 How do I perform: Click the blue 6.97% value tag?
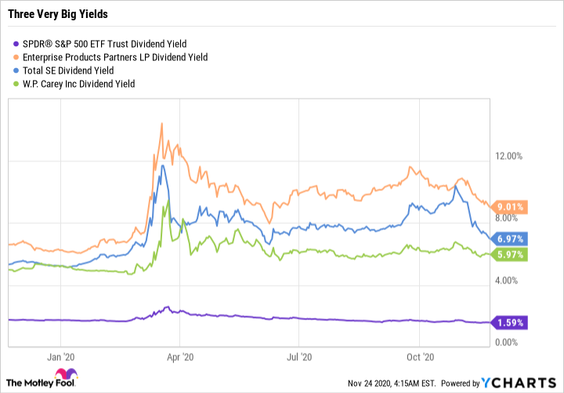[x=511, y=238]
